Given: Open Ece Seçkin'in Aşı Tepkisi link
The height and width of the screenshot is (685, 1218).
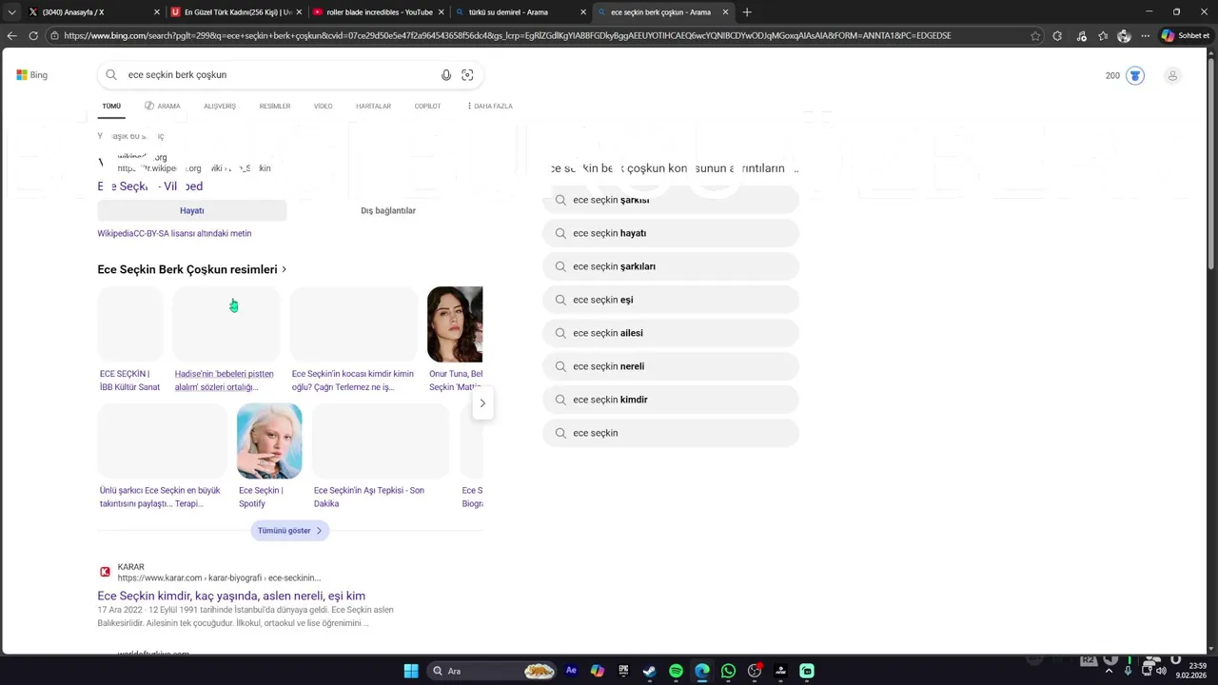Looking at the screenshot, I should click(x=369, y=497).
